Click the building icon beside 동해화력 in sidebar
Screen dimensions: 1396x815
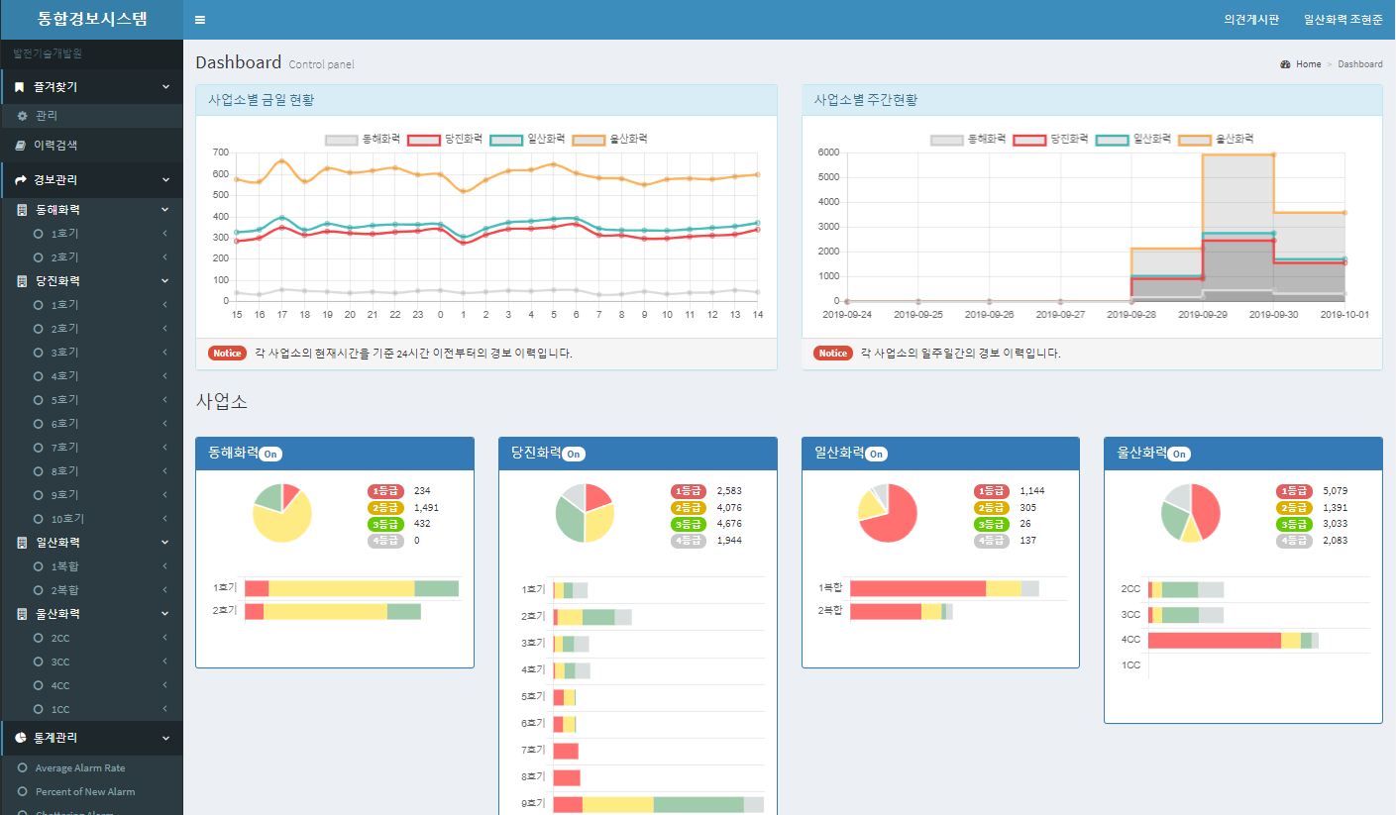22,210
